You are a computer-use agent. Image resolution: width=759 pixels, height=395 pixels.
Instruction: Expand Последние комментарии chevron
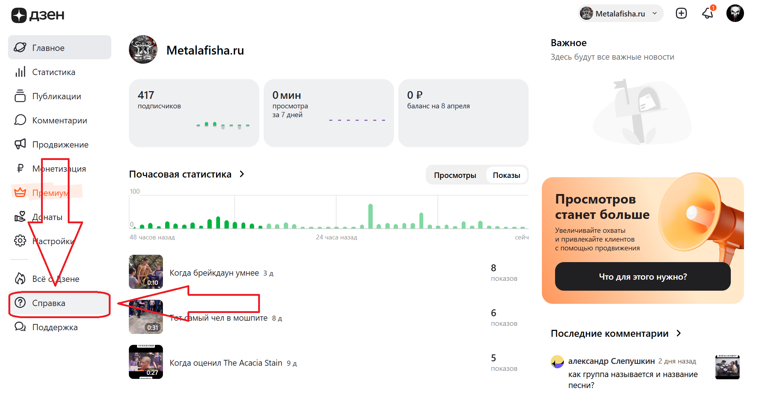(x=679, y=333)
